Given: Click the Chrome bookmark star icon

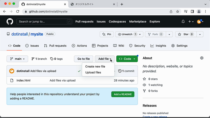Looking at the screenshot, I should click(x=178, y=11).
